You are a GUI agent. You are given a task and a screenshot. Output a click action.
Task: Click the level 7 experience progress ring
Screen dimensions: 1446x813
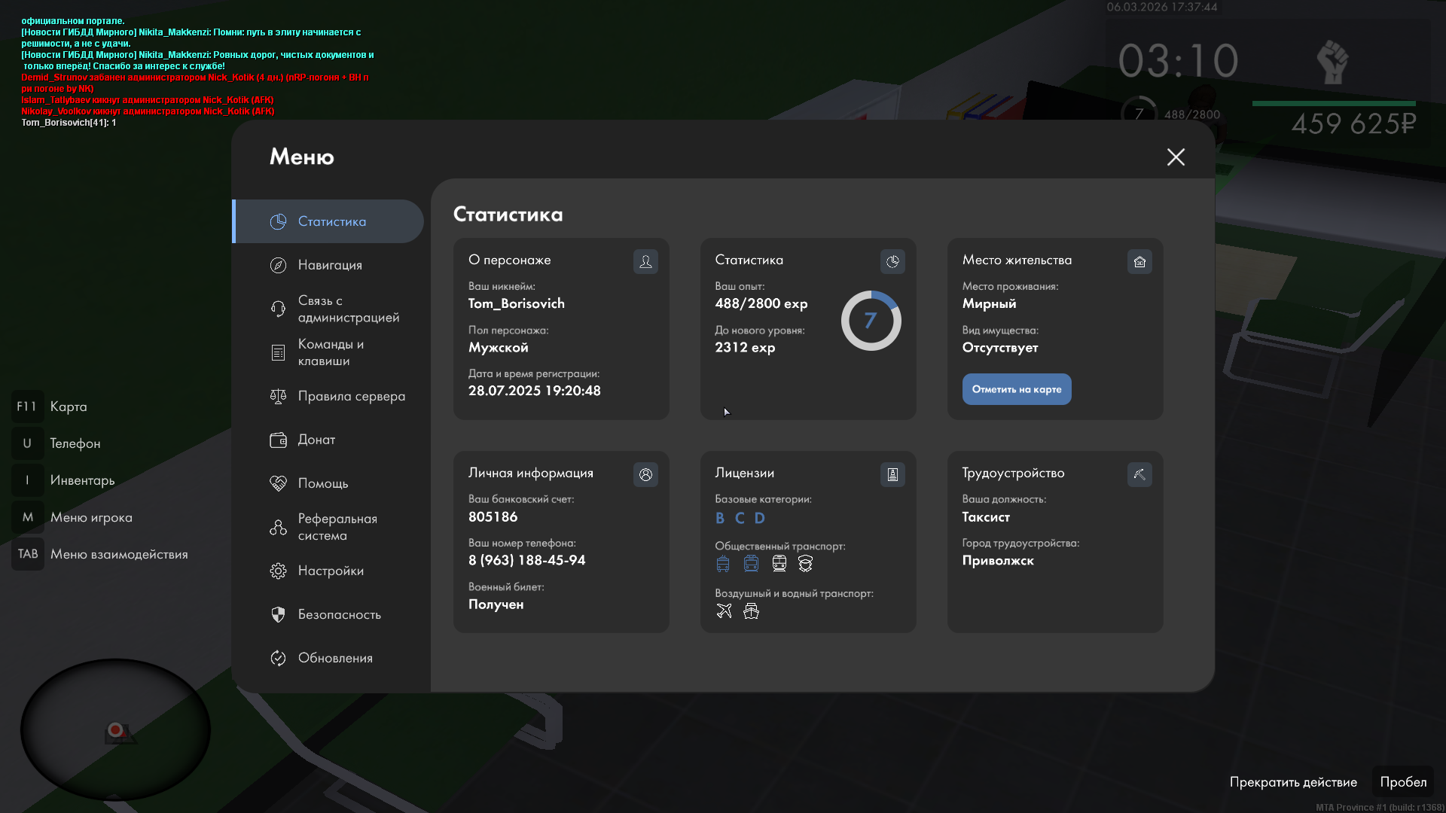tap(871, 321)
